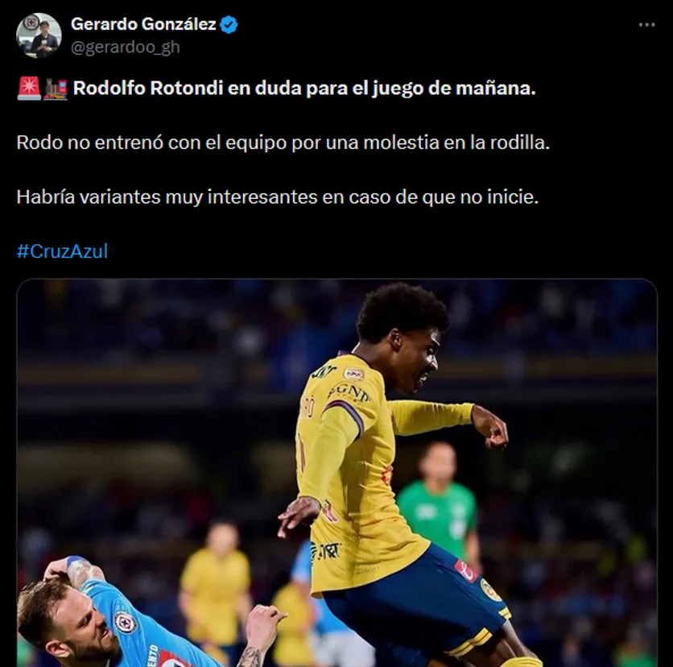
Task: Click the line mentioning molestia en la rodilla
Action: click(283, 143)
